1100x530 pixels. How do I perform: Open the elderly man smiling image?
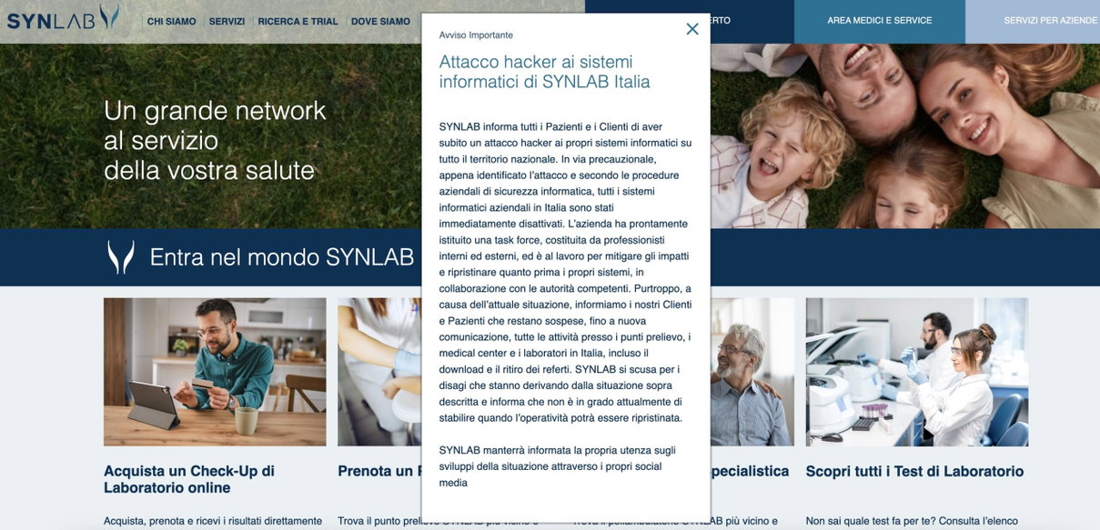point(752,372)
